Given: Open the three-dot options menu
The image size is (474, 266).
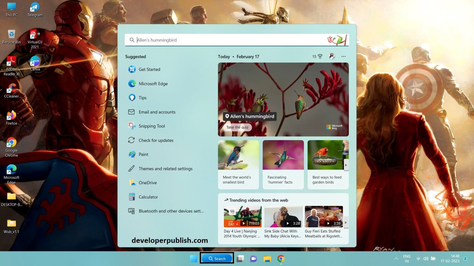Looking at the screenshot, I should coord(343,56).
